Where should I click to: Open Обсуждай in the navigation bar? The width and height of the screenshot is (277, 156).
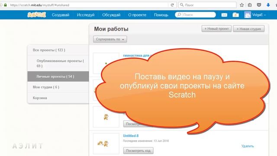pos(111,15)
